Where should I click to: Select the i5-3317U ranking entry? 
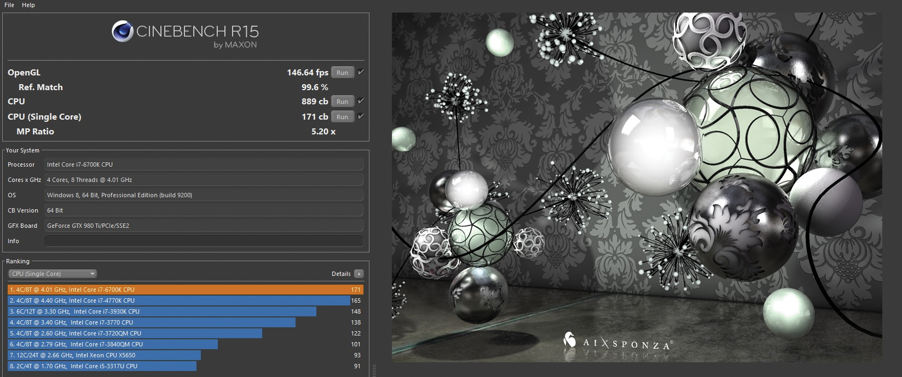(102, 366)
